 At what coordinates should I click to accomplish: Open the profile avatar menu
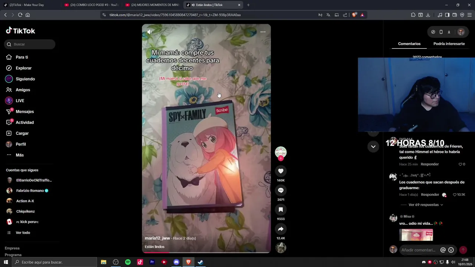(x=461, y=32)
